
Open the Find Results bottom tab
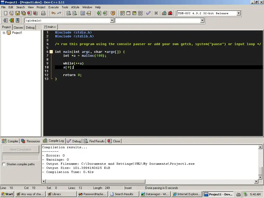point(94,141)
